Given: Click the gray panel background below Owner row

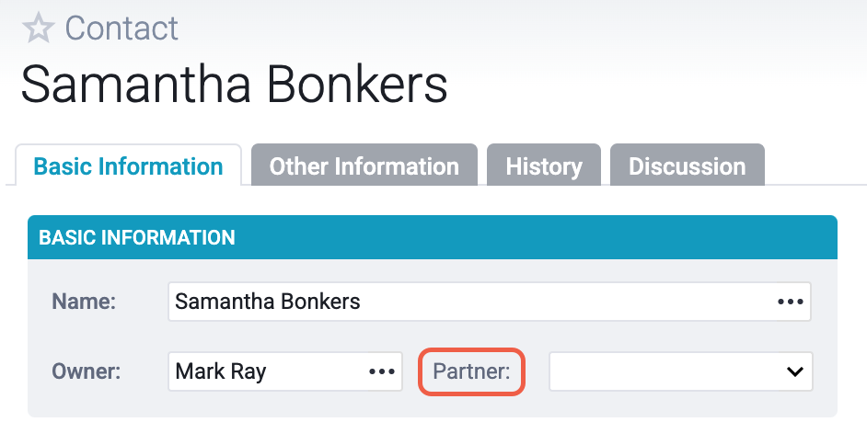Looking at the screenshot, I should [x=433, y=405].
